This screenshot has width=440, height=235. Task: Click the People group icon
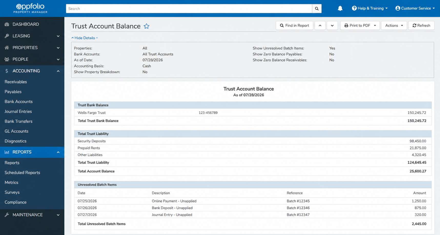[7, 59]
